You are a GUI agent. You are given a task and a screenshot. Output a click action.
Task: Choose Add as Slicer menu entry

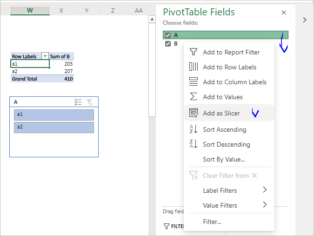[x=221, y=113]
